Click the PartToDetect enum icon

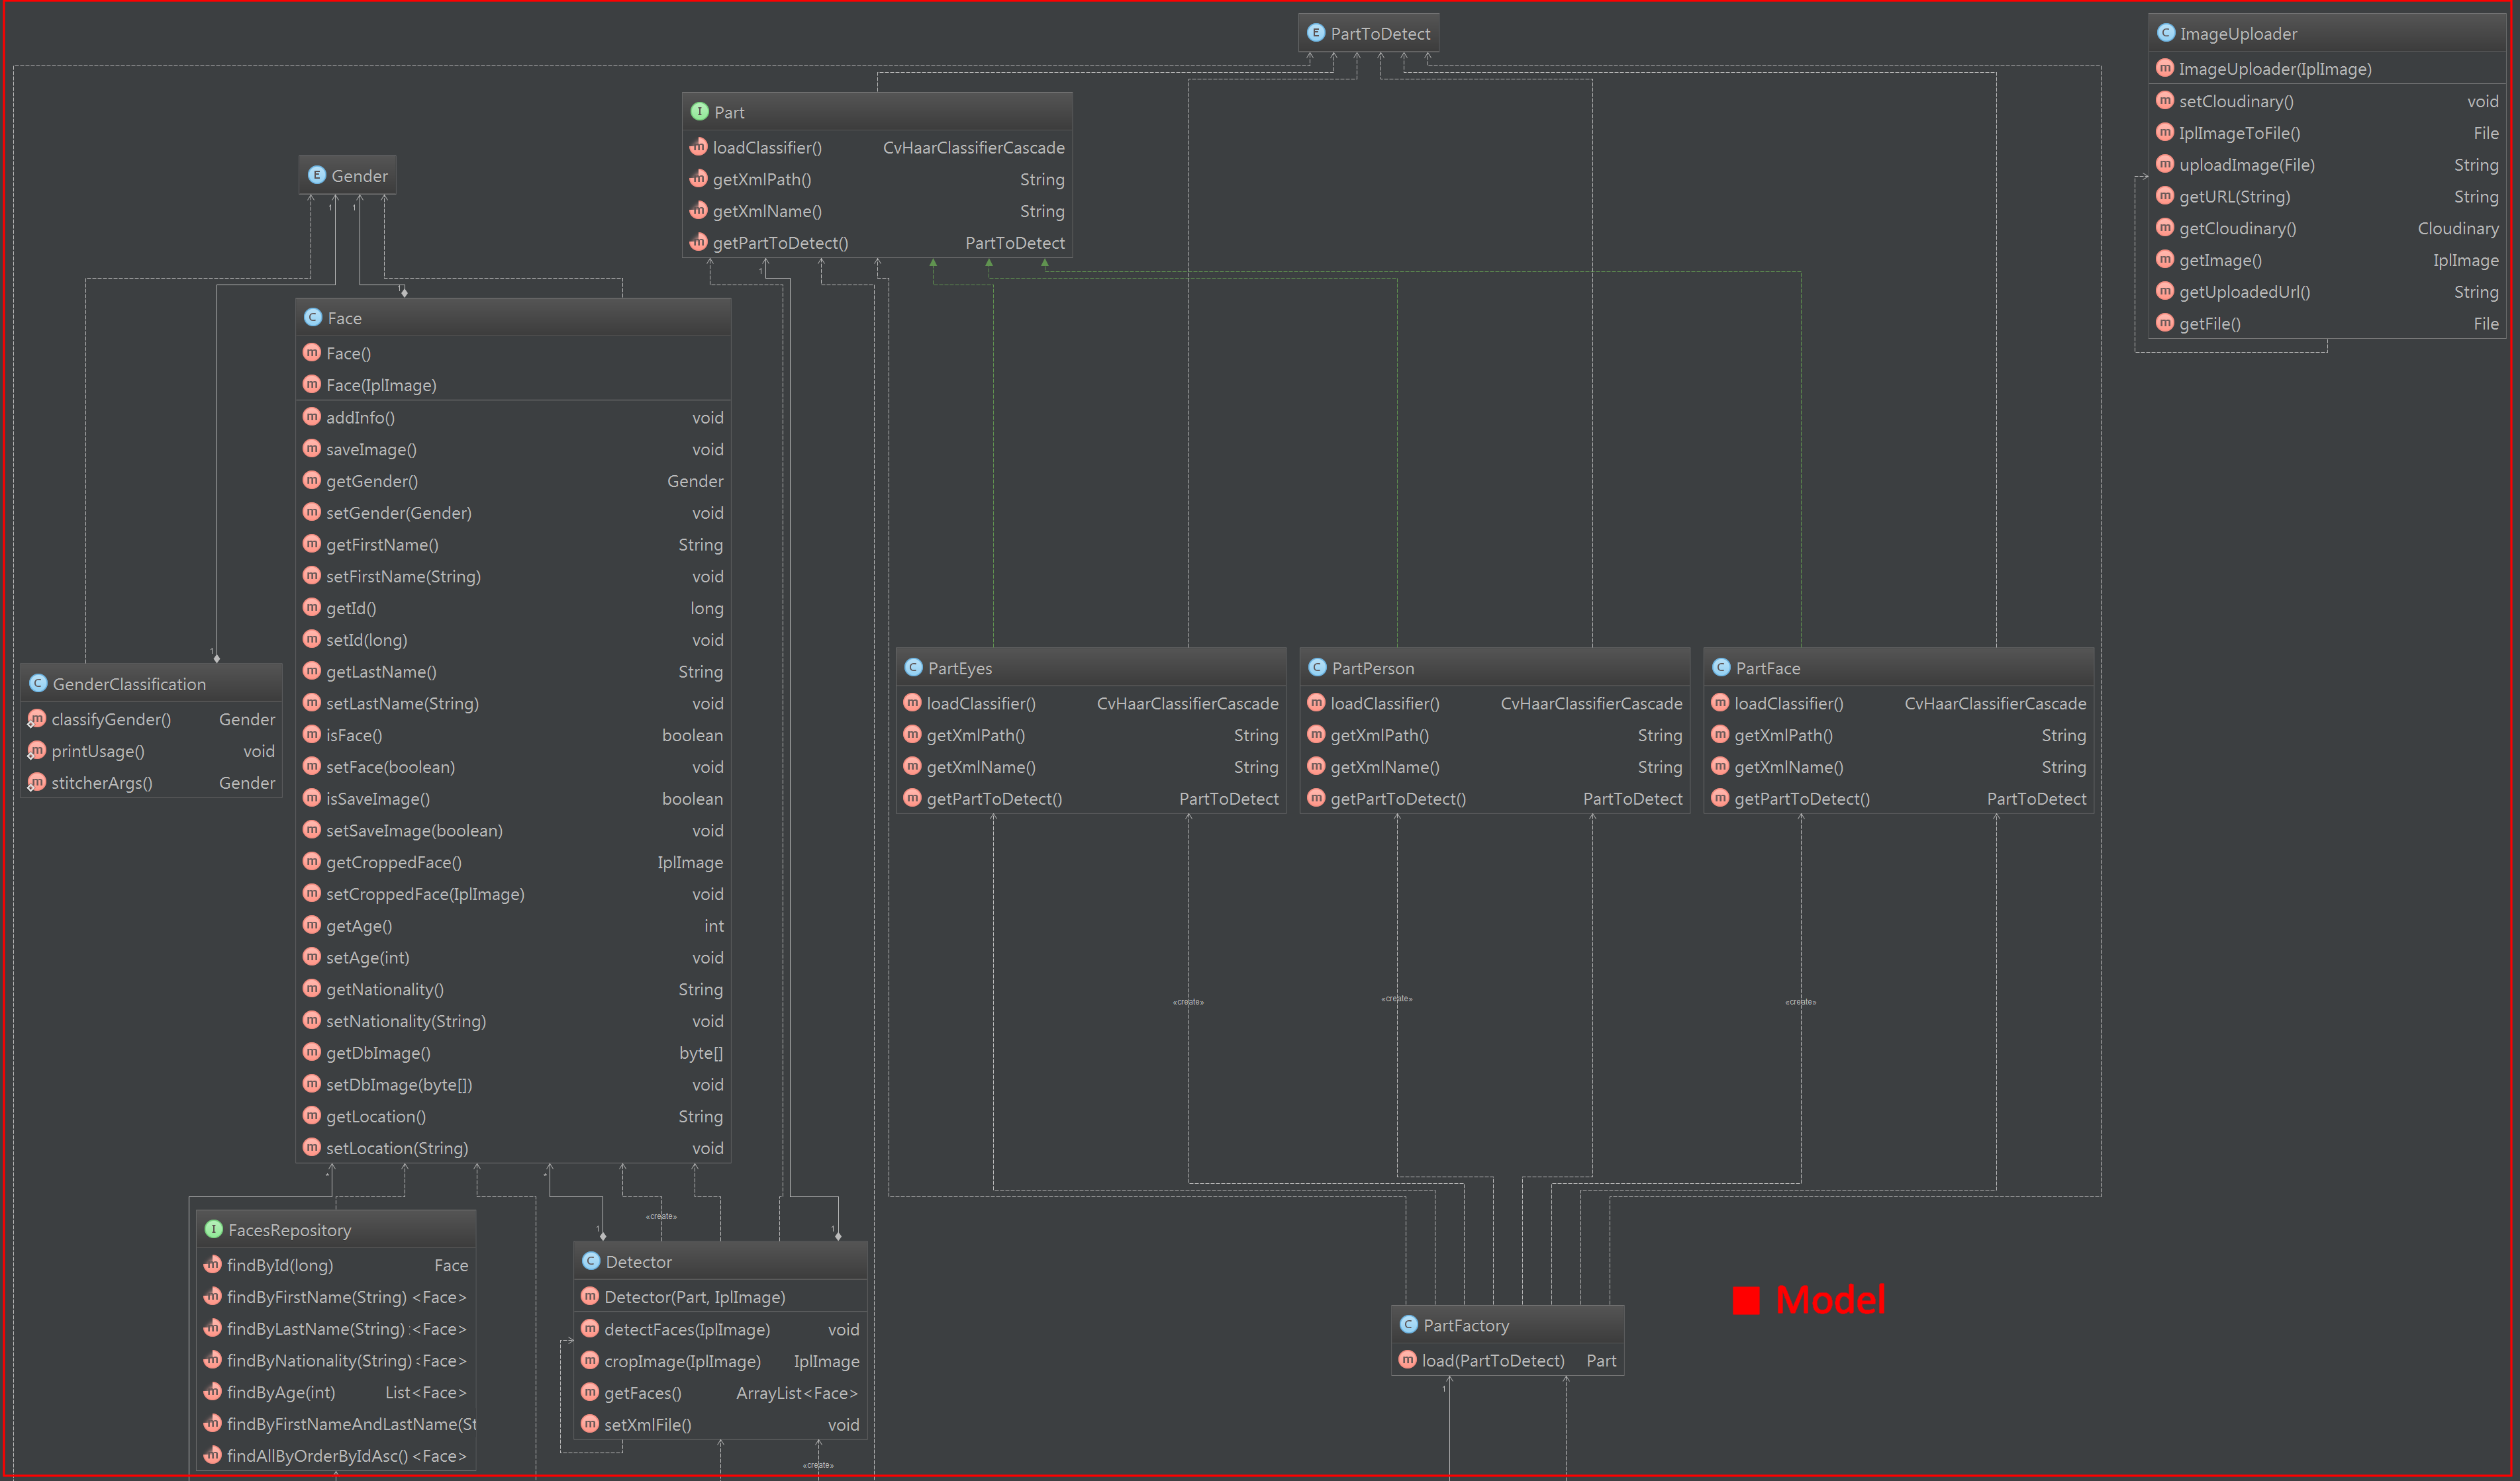[x=1316, y=33]
